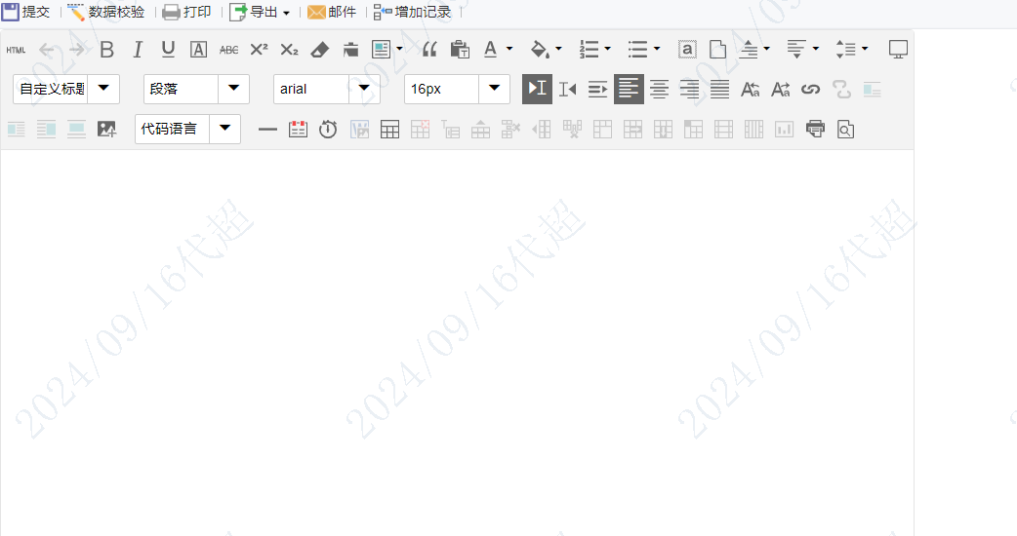Open paragraph spacing after dropdown

[816, 49]
